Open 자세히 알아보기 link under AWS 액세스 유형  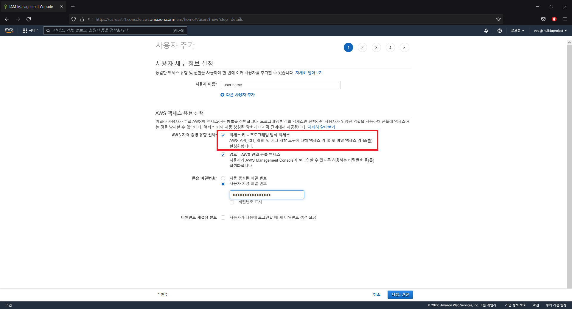(x=321, y=127)
